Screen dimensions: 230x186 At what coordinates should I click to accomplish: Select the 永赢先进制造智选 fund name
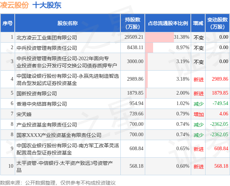pyautogui.click(x=68, y=80)
